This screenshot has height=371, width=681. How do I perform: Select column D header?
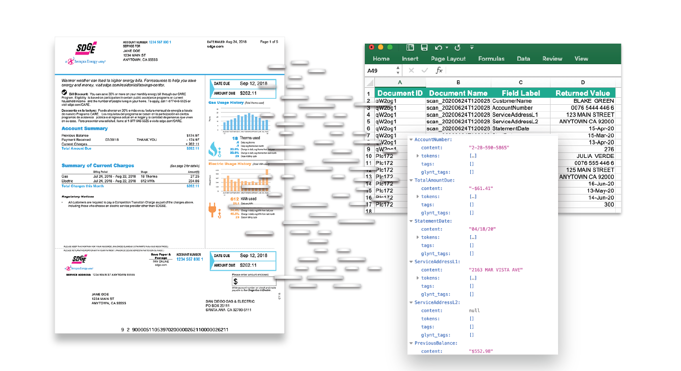[583, 82]
